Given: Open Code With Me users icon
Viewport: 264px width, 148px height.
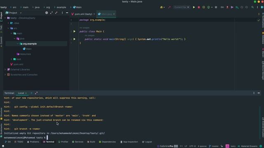Looking at the screenshot, I should 162,7.
